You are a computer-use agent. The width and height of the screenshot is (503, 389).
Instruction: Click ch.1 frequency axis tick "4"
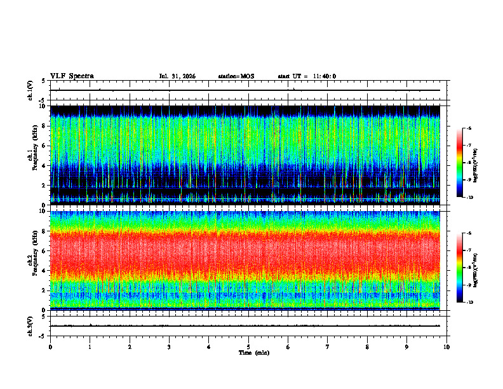[x=44, y=166]
